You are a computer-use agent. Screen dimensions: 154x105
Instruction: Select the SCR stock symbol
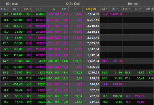click(50, 20)
